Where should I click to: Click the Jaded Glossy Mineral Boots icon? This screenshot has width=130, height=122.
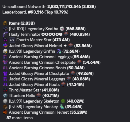click(5, 84)
